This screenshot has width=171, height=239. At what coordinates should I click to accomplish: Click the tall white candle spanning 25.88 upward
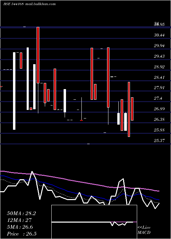click(x=14, y=91)
